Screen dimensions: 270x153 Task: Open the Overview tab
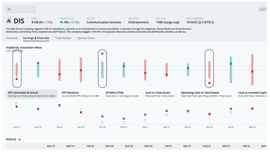[12, 38]
